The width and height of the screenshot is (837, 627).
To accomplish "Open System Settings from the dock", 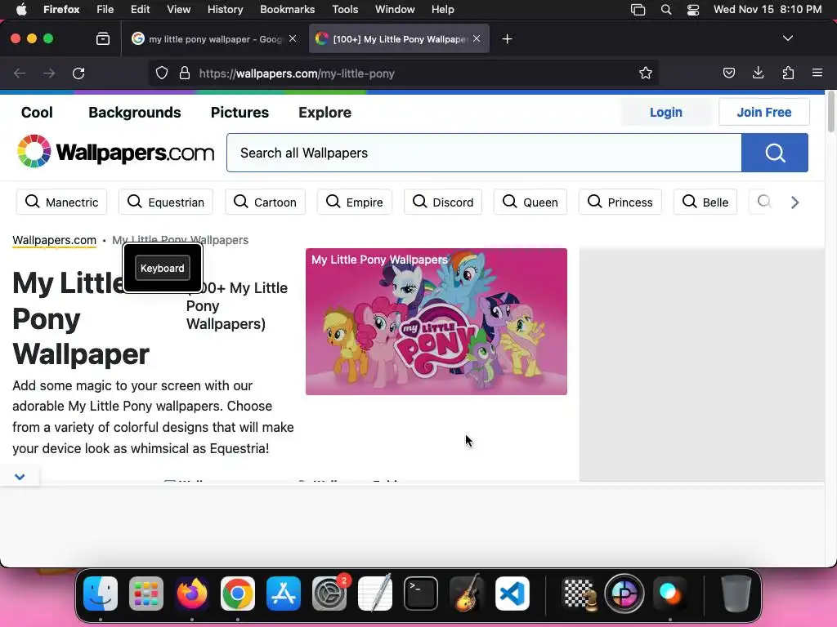I will pyautogui.click(x=329, y=594).
